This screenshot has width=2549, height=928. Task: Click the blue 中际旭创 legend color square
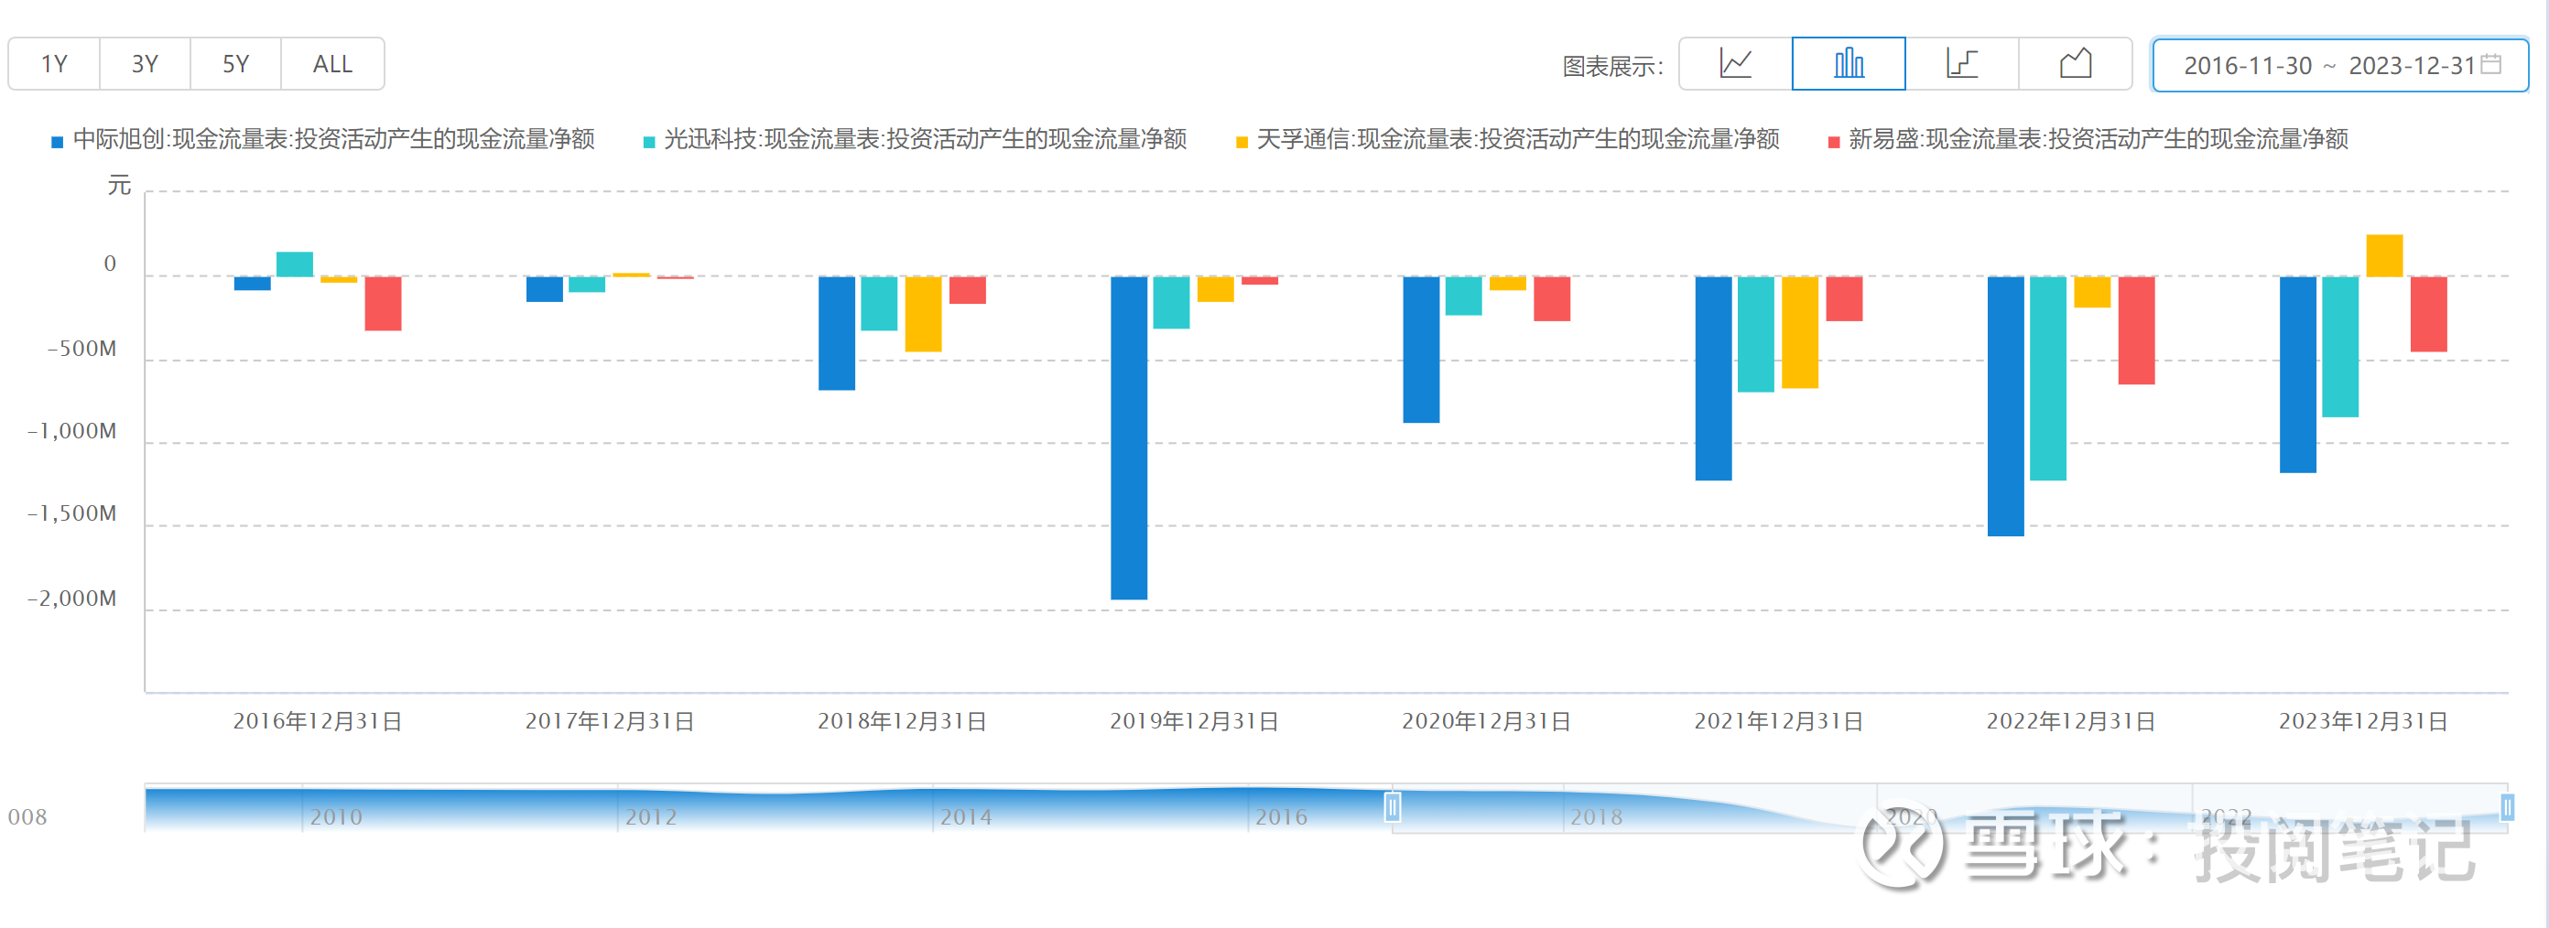[x=58, y=143]
